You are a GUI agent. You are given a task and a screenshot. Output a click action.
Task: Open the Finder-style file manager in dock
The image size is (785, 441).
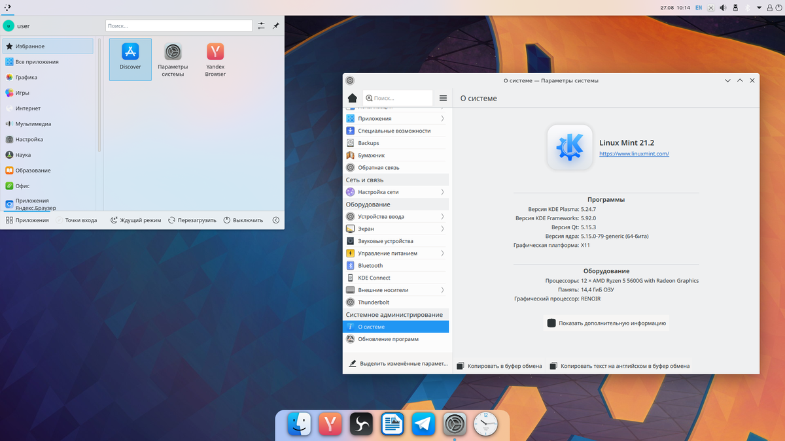(x=299, y=425)
